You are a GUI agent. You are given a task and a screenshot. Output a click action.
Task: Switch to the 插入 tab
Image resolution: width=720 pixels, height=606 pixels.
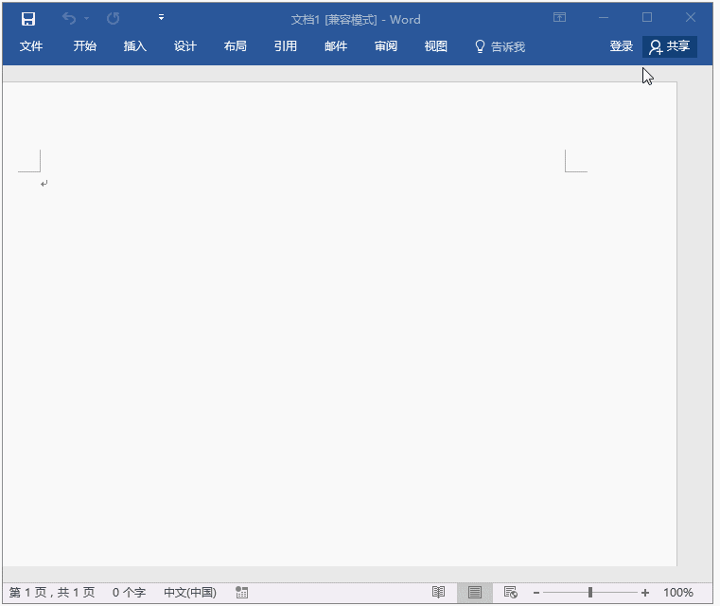tap(135, 46)
